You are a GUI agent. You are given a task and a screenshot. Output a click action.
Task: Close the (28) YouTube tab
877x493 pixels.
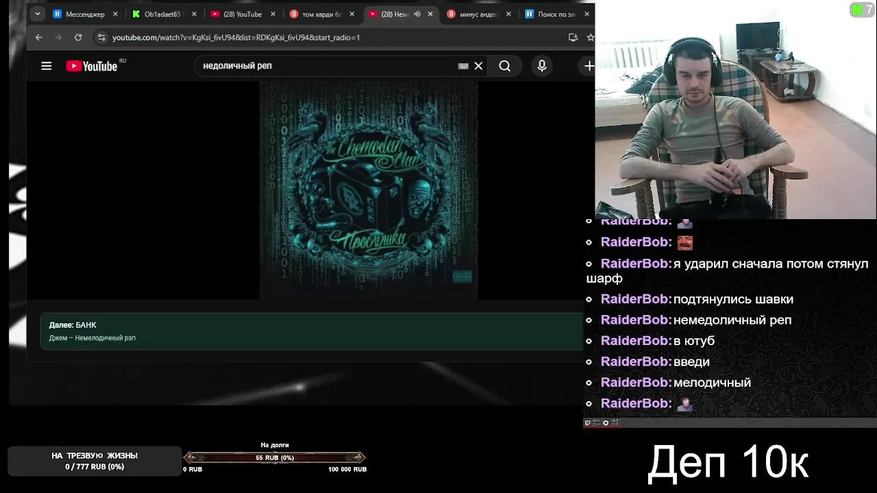(x=273, y=14)
